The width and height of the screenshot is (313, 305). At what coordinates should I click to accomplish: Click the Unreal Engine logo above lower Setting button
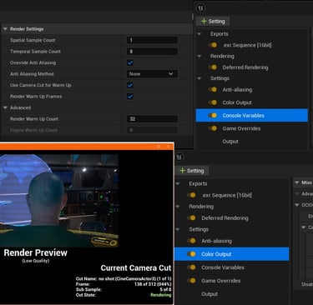pyautogui.click(x=179, y=157)
